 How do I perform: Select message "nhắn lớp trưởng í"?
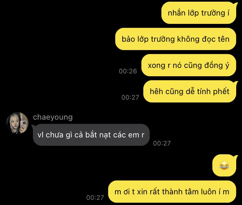[199, 13]
